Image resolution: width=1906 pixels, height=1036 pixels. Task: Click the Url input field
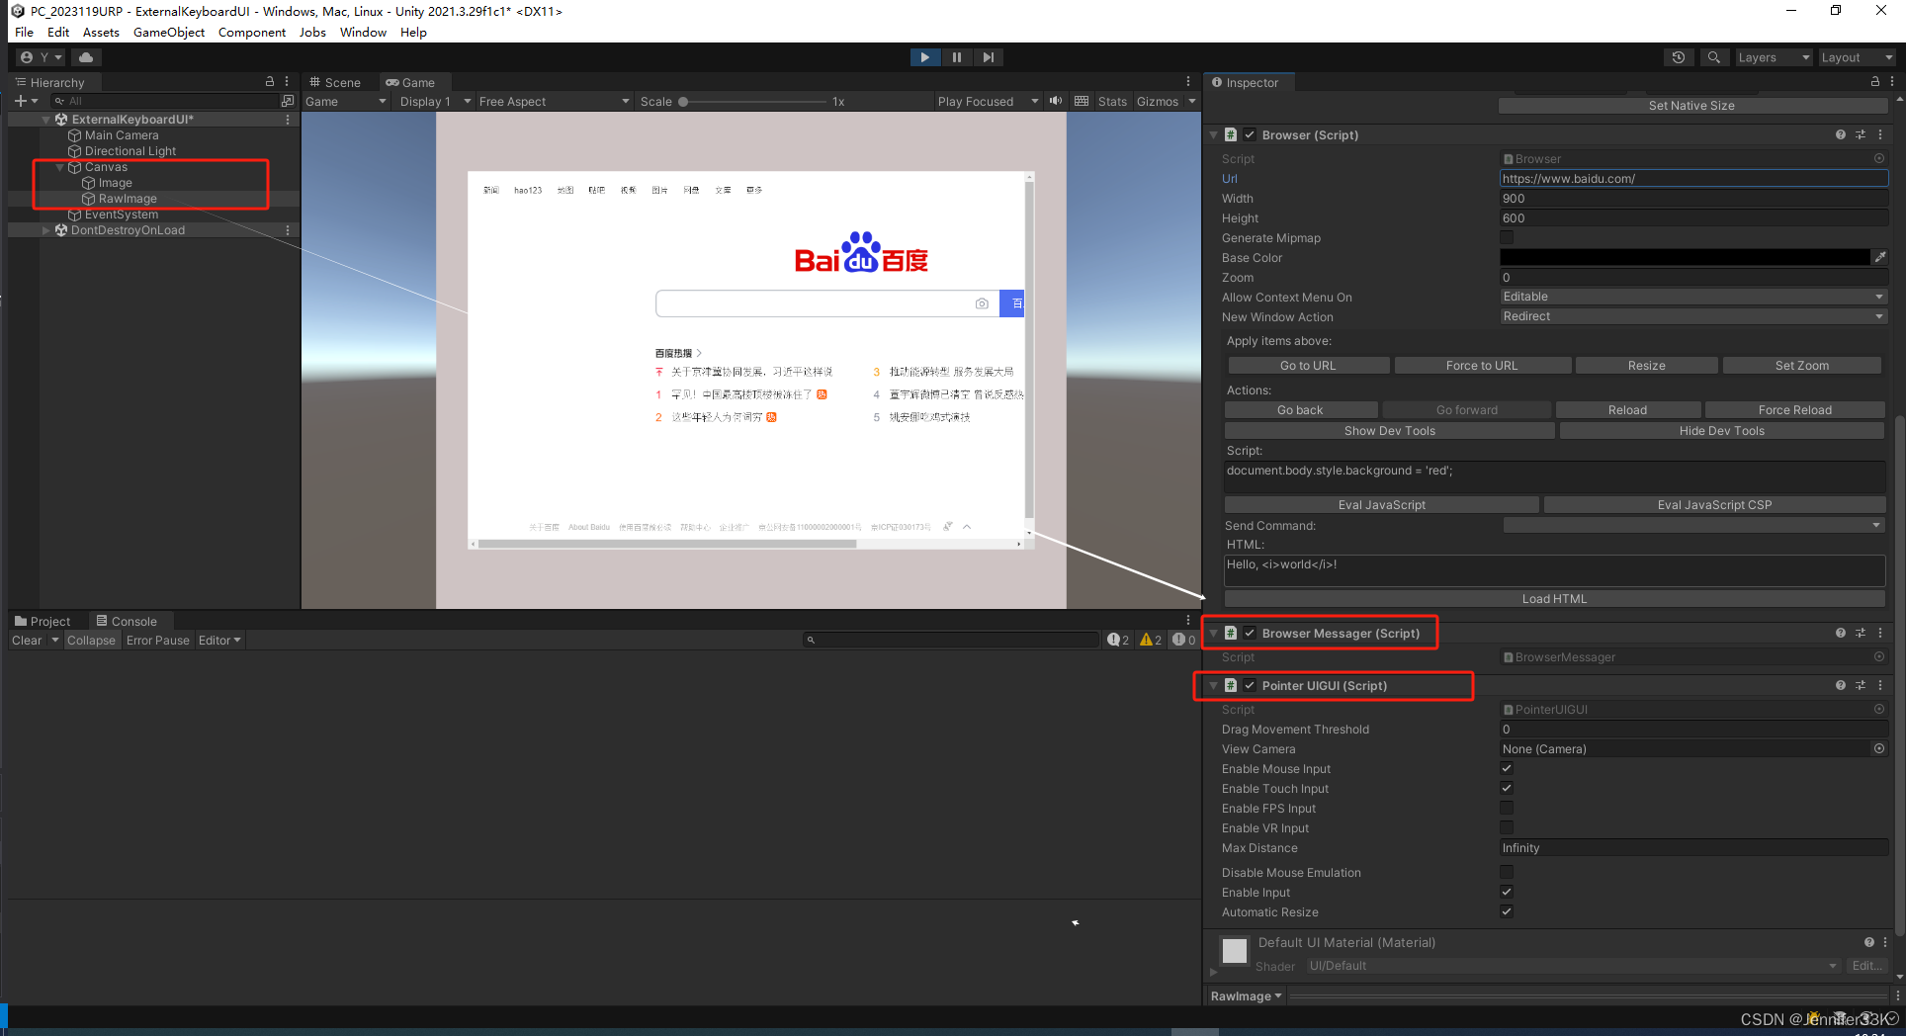[1693, 178]
